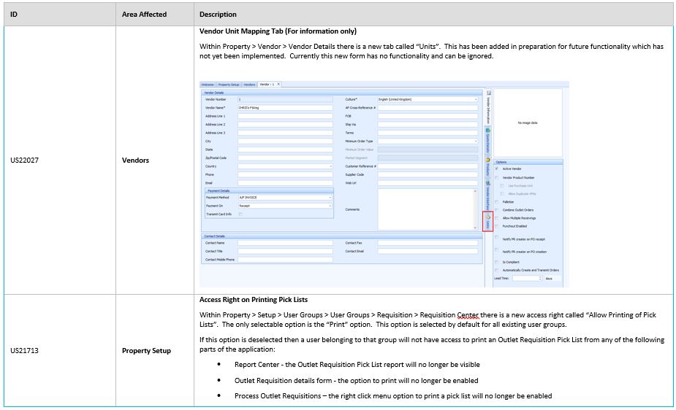This screenshot has height=410, width=676.
Task: Toggle the Active Vendor checkbox
Action: (497, 169)
